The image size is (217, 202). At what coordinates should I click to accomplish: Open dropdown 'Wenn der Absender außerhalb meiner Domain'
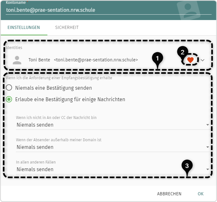[113, 147]
